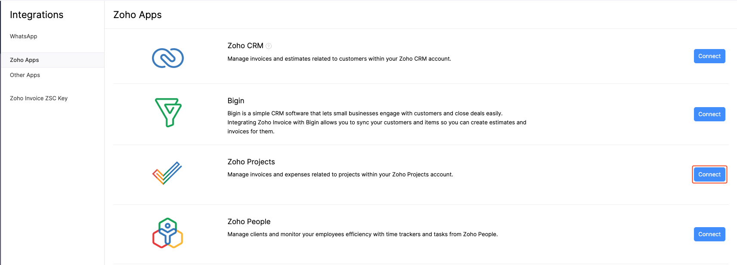
Task: Click the Zoho People title text
Action: pyautogui.click(x=249, y=222)
